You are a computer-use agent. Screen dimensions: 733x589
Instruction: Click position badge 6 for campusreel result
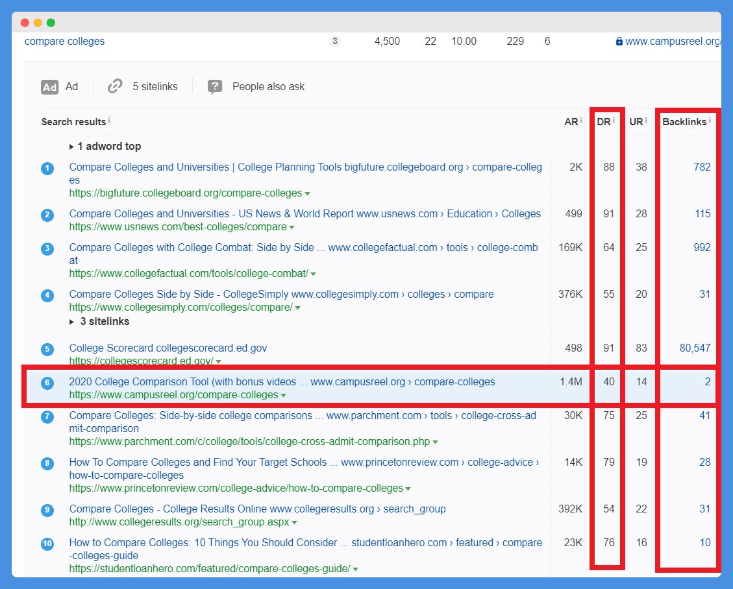click(47, 383)
